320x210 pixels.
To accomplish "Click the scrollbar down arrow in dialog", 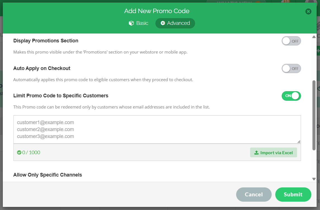I will point(314,179).
